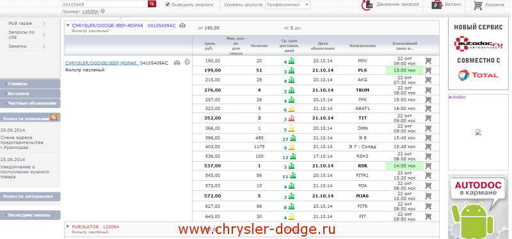Add the DMN 366,00 offer to cart
The height and width of the screenshot is (239, 512).
pos(428,128)
